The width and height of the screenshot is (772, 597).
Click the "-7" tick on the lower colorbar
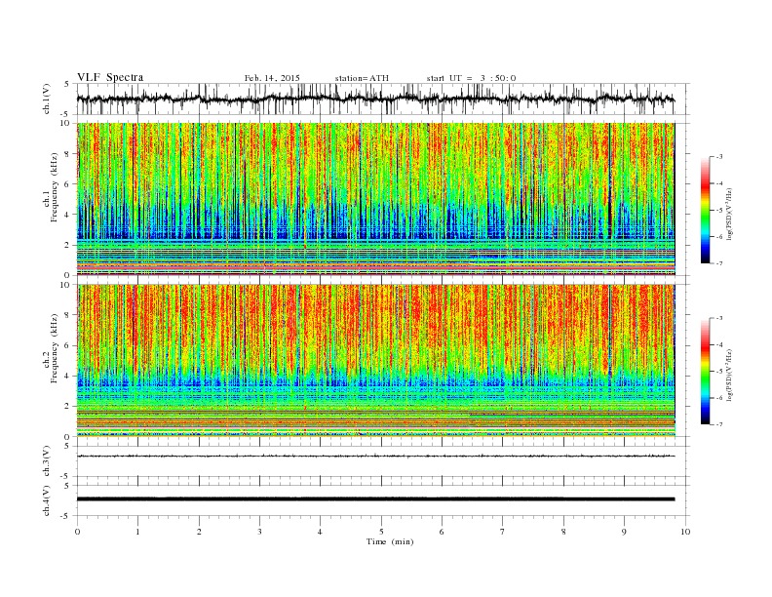click(x=718, y=424)
